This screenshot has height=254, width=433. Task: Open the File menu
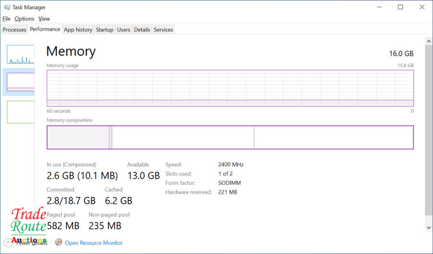(6, 19)
